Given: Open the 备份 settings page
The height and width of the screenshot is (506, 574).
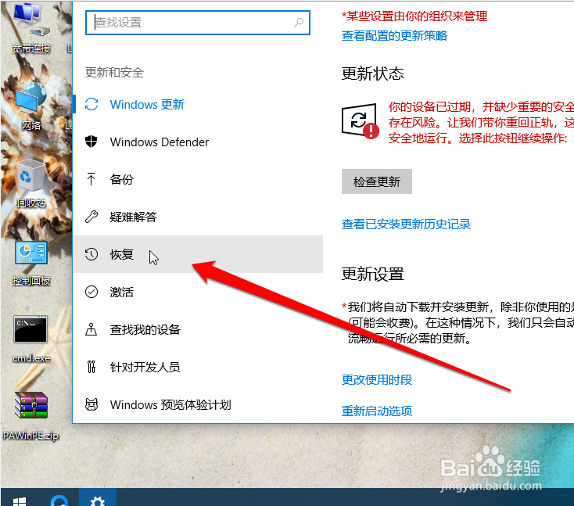Looking at the screenshot, I should [198, 179].
